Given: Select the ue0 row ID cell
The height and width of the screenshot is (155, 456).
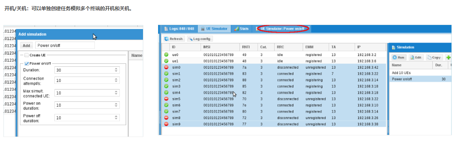Looking at the screenshot, I should coord(185,54).
